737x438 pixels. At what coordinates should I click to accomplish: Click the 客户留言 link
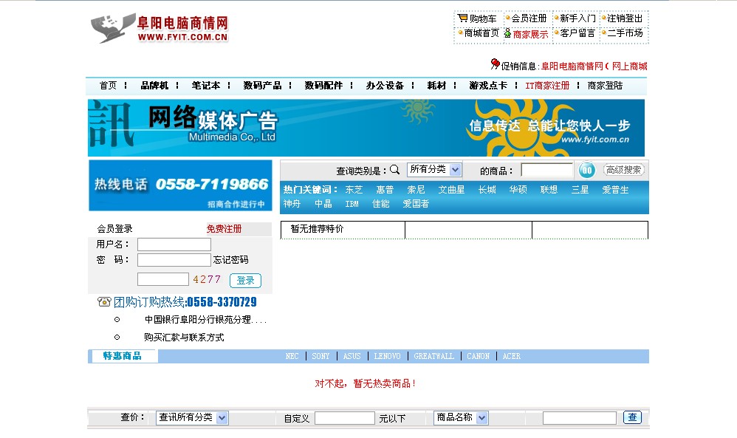point(577,33)
